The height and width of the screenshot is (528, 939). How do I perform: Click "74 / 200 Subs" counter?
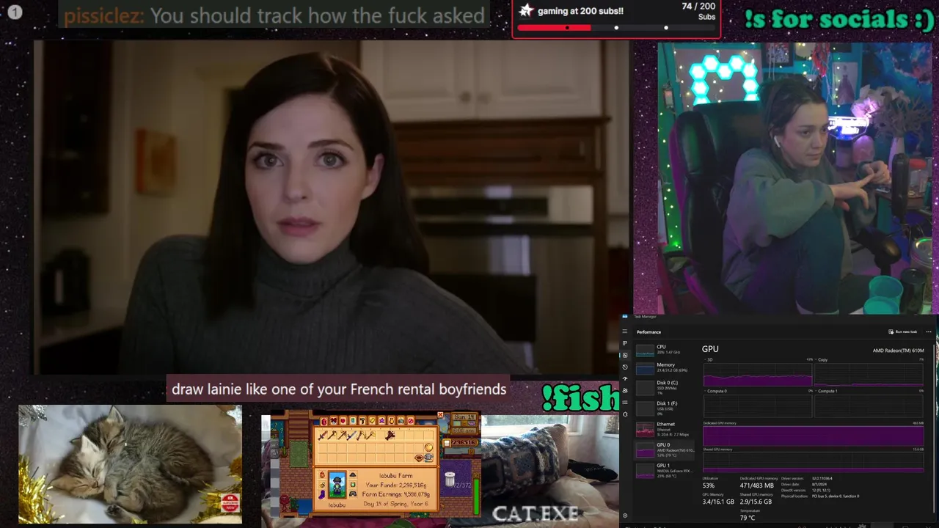[x=698, y=11]
